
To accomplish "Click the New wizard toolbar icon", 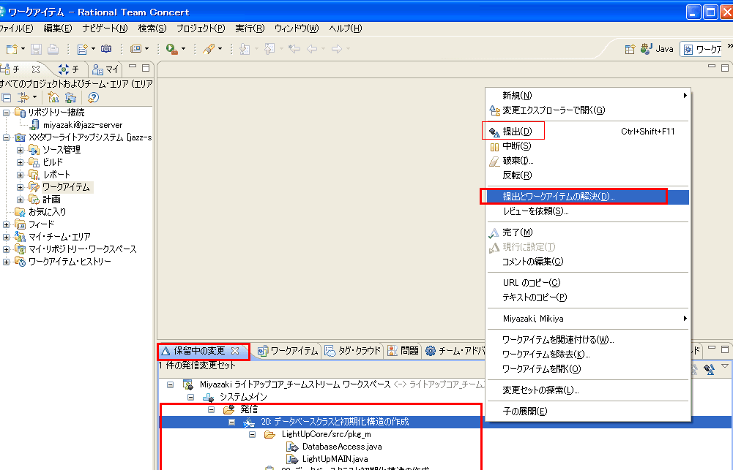I will [12, 49].
